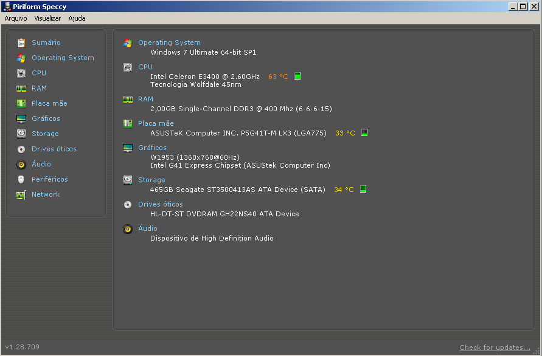Screen dimensions: 542x356
Task: Open the Ajuda menu
Action: click(77, 18)
